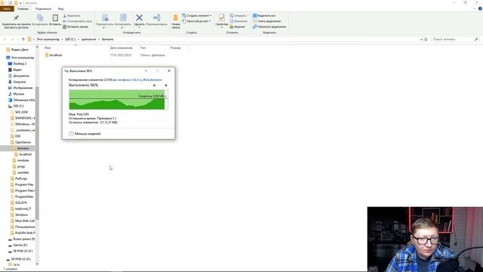483x272 pixels.
Task: Refresh the current folder view
Action: pos(426,39)
